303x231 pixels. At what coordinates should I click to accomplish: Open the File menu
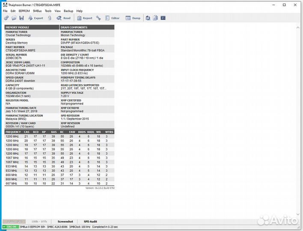(5, 11)
